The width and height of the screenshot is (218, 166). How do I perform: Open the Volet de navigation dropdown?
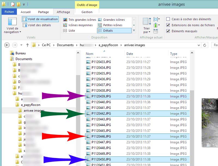(x=12, y=25)
